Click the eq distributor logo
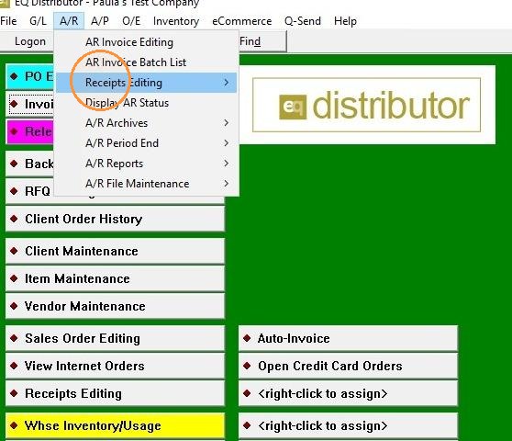This screenshot has height=441, width=512. [366, 105]
